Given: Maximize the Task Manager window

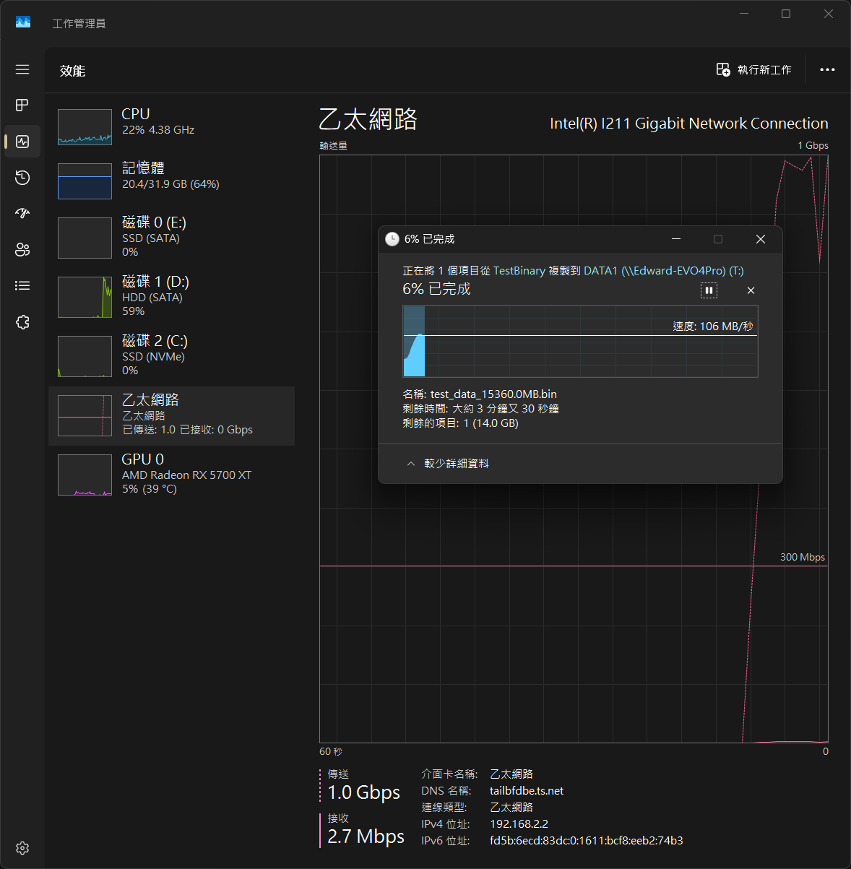Looking at the screenshot, I should (786, 14).
